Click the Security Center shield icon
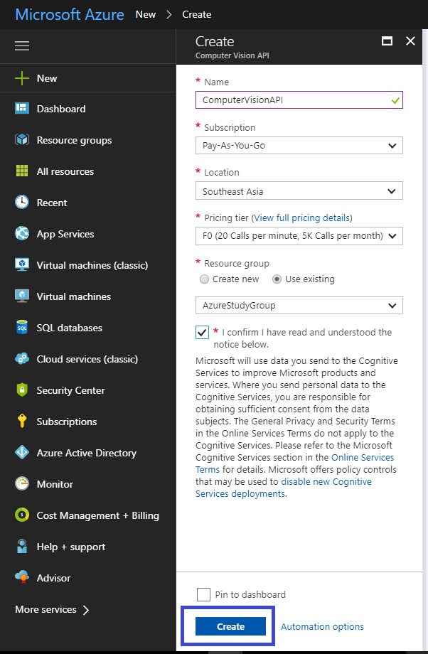The height and width of the screenshot is (654, 428). (x=22, y=390)
